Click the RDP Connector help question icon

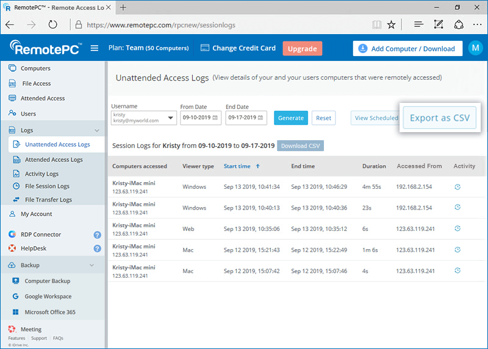coord(97,234)
